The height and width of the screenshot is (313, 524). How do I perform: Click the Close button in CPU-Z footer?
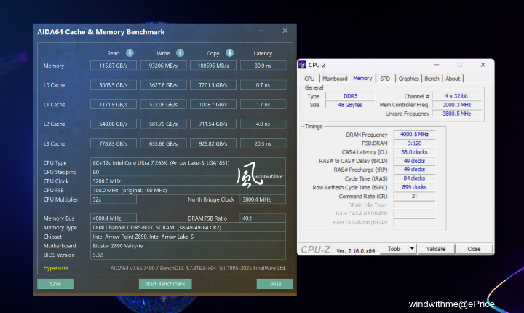pos(474,249)
